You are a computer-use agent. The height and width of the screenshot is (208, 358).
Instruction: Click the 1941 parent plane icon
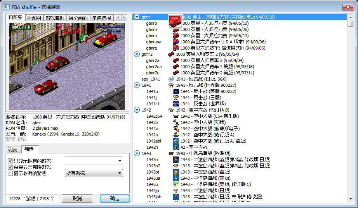pyautogui.click(x=171, y=85)
